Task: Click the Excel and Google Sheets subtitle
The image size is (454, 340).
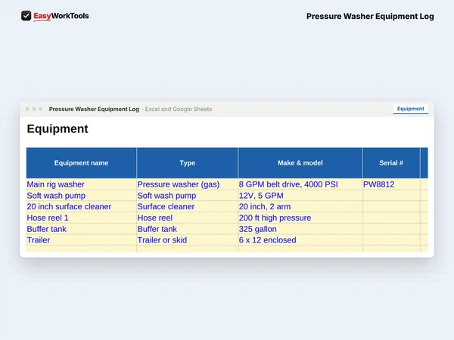Action: coord(179,109)
